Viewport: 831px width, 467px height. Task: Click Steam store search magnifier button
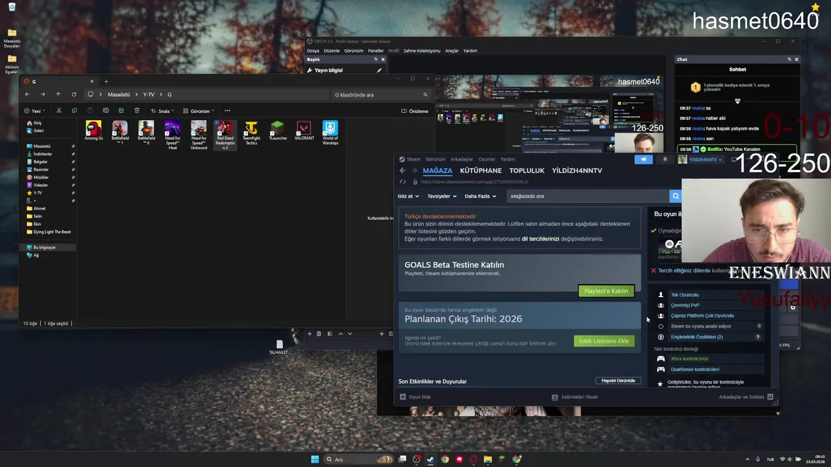tap(676, 196)
